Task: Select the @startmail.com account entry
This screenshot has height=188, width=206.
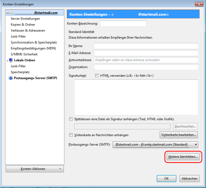Action: 35,13
